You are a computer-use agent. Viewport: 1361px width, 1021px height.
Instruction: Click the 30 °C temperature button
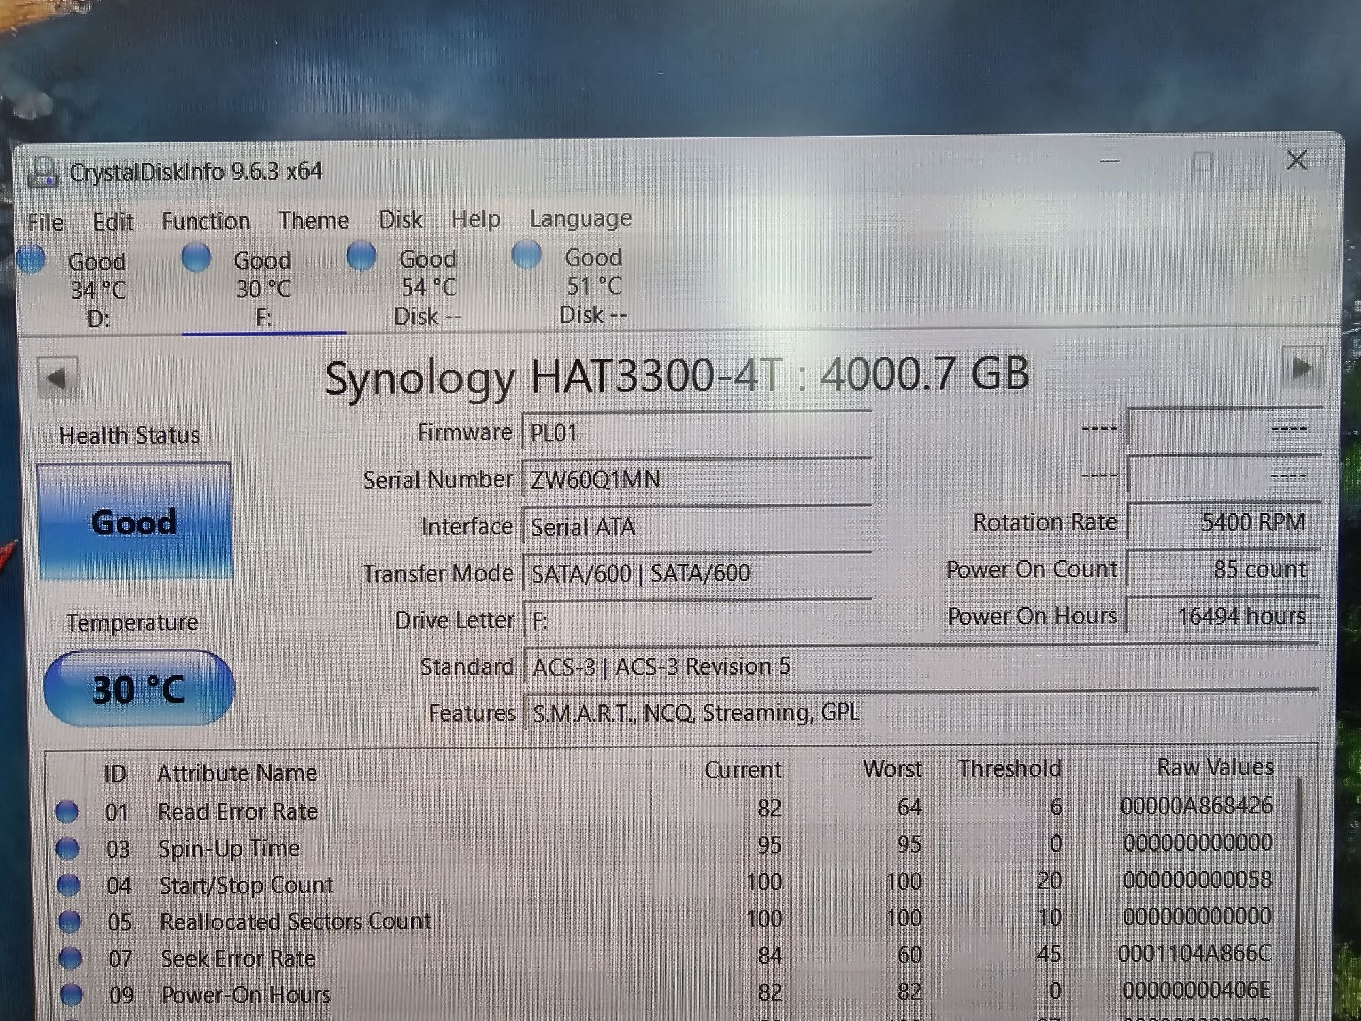[139, 689]
